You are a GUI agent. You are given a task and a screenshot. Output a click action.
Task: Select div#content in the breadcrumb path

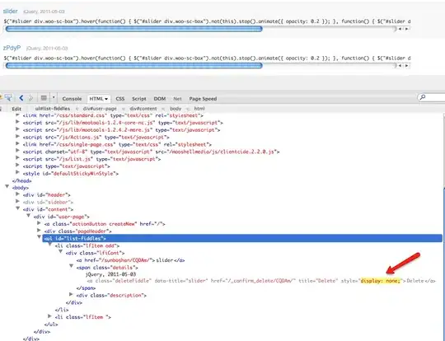coord(143,109)
